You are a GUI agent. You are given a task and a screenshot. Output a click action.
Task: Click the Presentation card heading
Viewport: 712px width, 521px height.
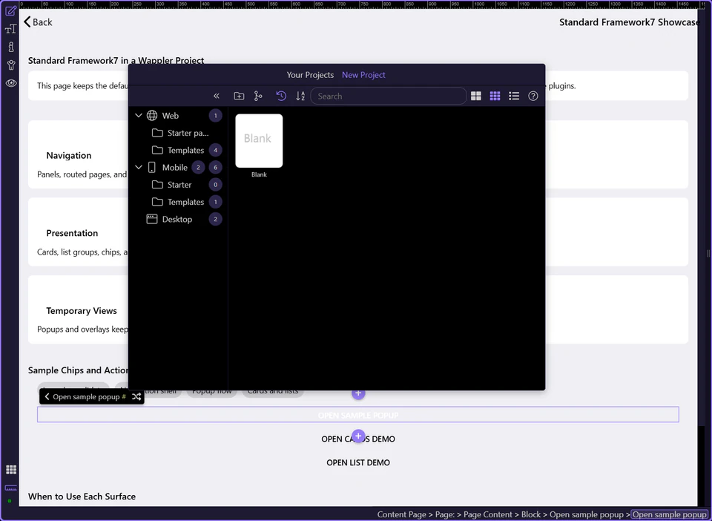[72, 233]
